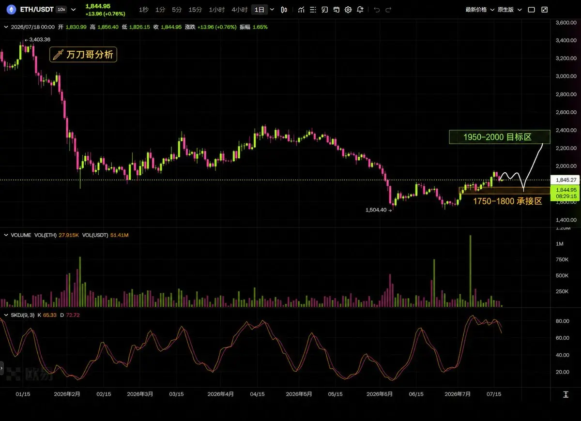Click the VOL(ETH) 27.915K legend value
The width and height of the screenshot is (581, 421).
click(x=57, y=235)
